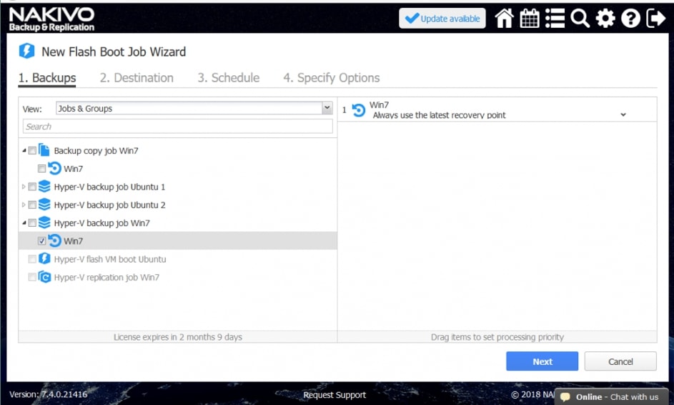
Task: Open the settings gear icon
Action: click(605, 19)
